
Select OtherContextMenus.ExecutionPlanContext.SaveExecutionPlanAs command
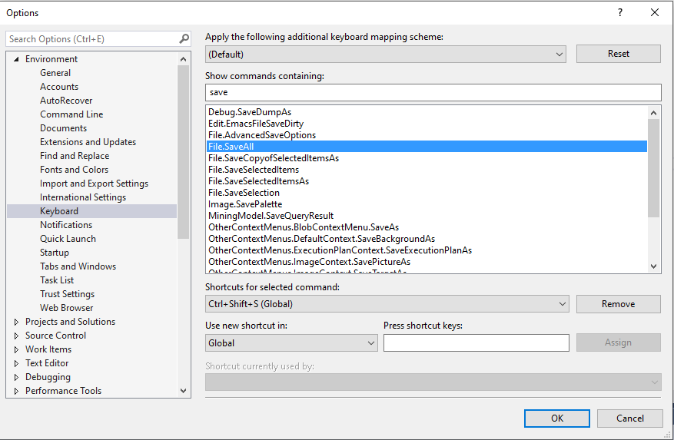pos(340,250)
